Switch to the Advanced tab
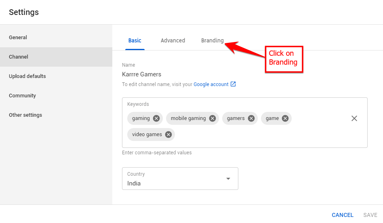Image resolution: width=383 pixels, height=223 pixels. (173, 40)
